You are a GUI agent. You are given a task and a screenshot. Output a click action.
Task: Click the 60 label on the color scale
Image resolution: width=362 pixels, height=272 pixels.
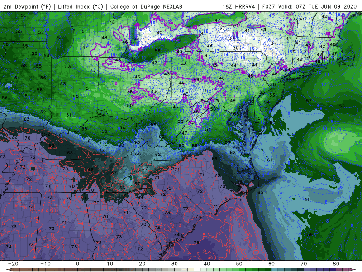tap(271, 264)
